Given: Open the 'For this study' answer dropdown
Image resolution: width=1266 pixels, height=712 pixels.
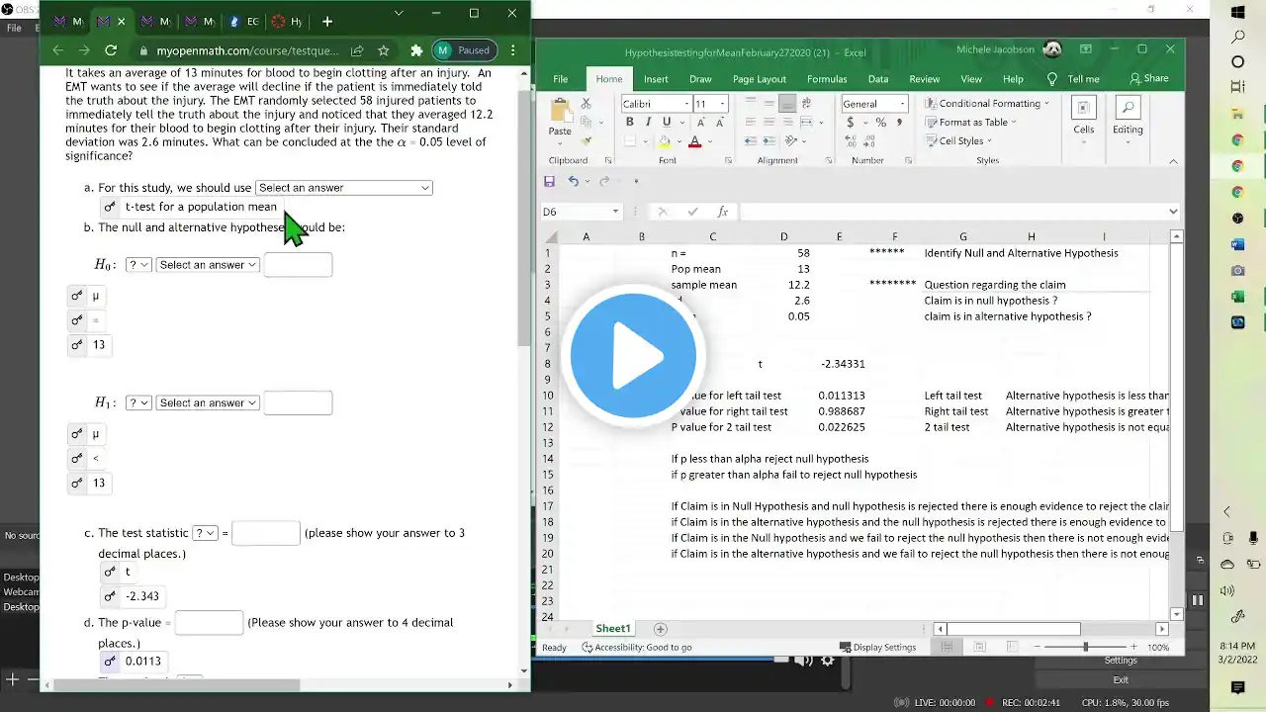Looking at the screenshot, I should tap(343, 188).
